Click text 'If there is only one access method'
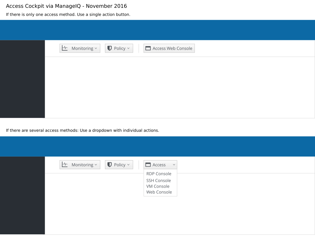 (41, 15)
